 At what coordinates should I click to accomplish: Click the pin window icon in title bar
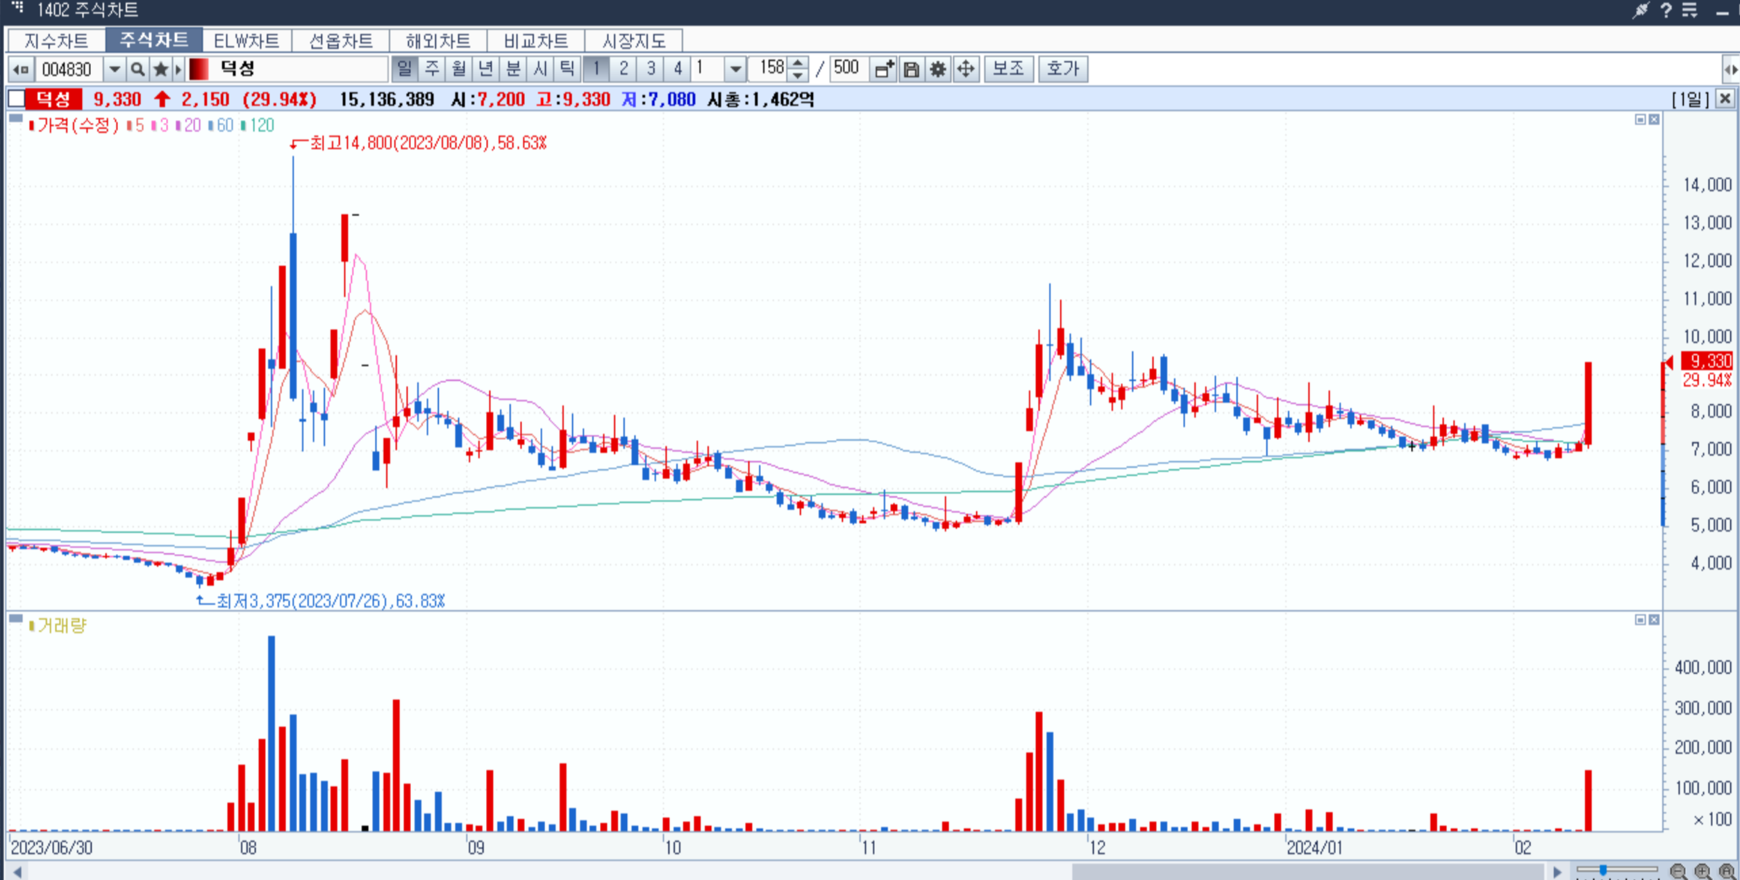click(x=1640, y=10)
